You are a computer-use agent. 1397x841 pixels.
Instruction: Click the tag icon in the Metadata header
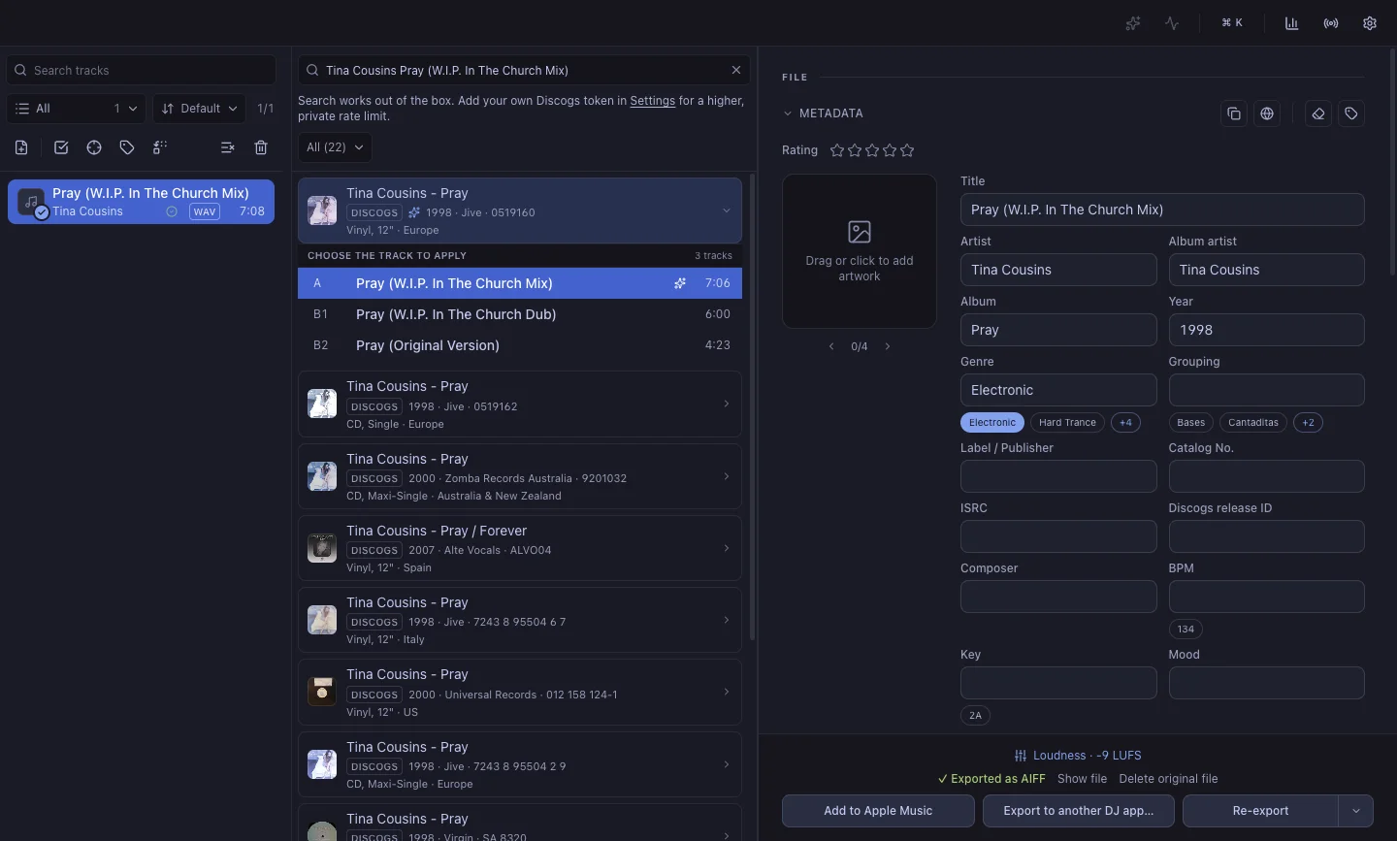coord(1351,113)
